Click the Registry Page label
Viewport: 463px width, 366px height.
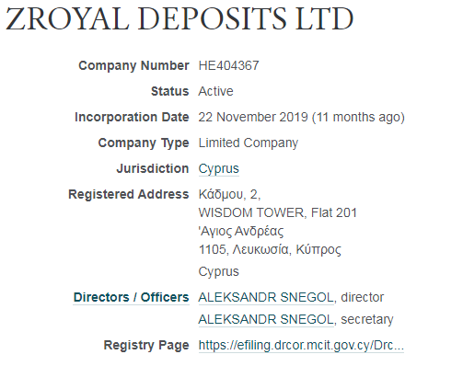[x=146, y=346]
